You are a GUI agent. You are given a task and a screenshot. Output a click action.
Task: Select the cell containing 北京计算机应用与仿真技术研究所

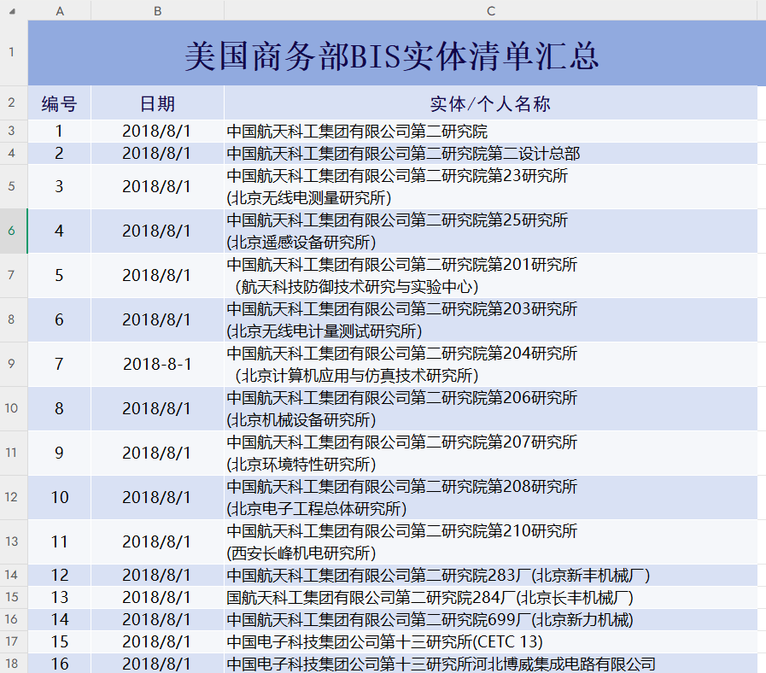point(491,364)
